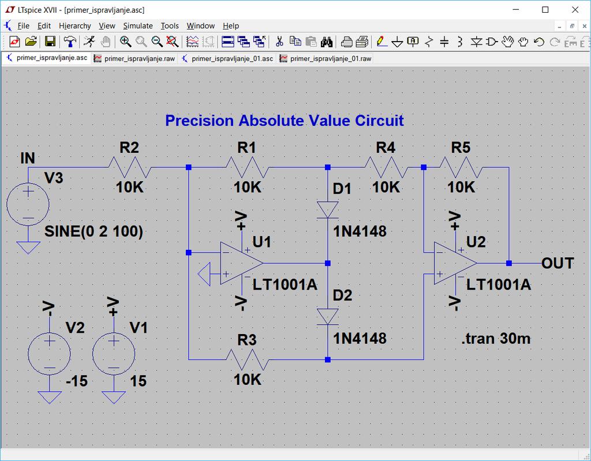
Task: Switch to the primer_ispravljanje_01.asc tab
Action: pos(227,58)
